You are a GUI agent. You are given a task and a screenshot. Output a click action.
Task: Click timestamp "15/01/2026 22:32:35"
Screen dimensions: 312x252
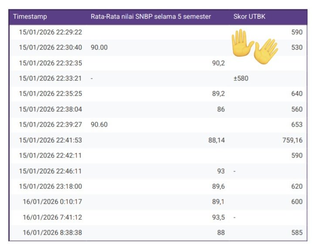point(51,63)
